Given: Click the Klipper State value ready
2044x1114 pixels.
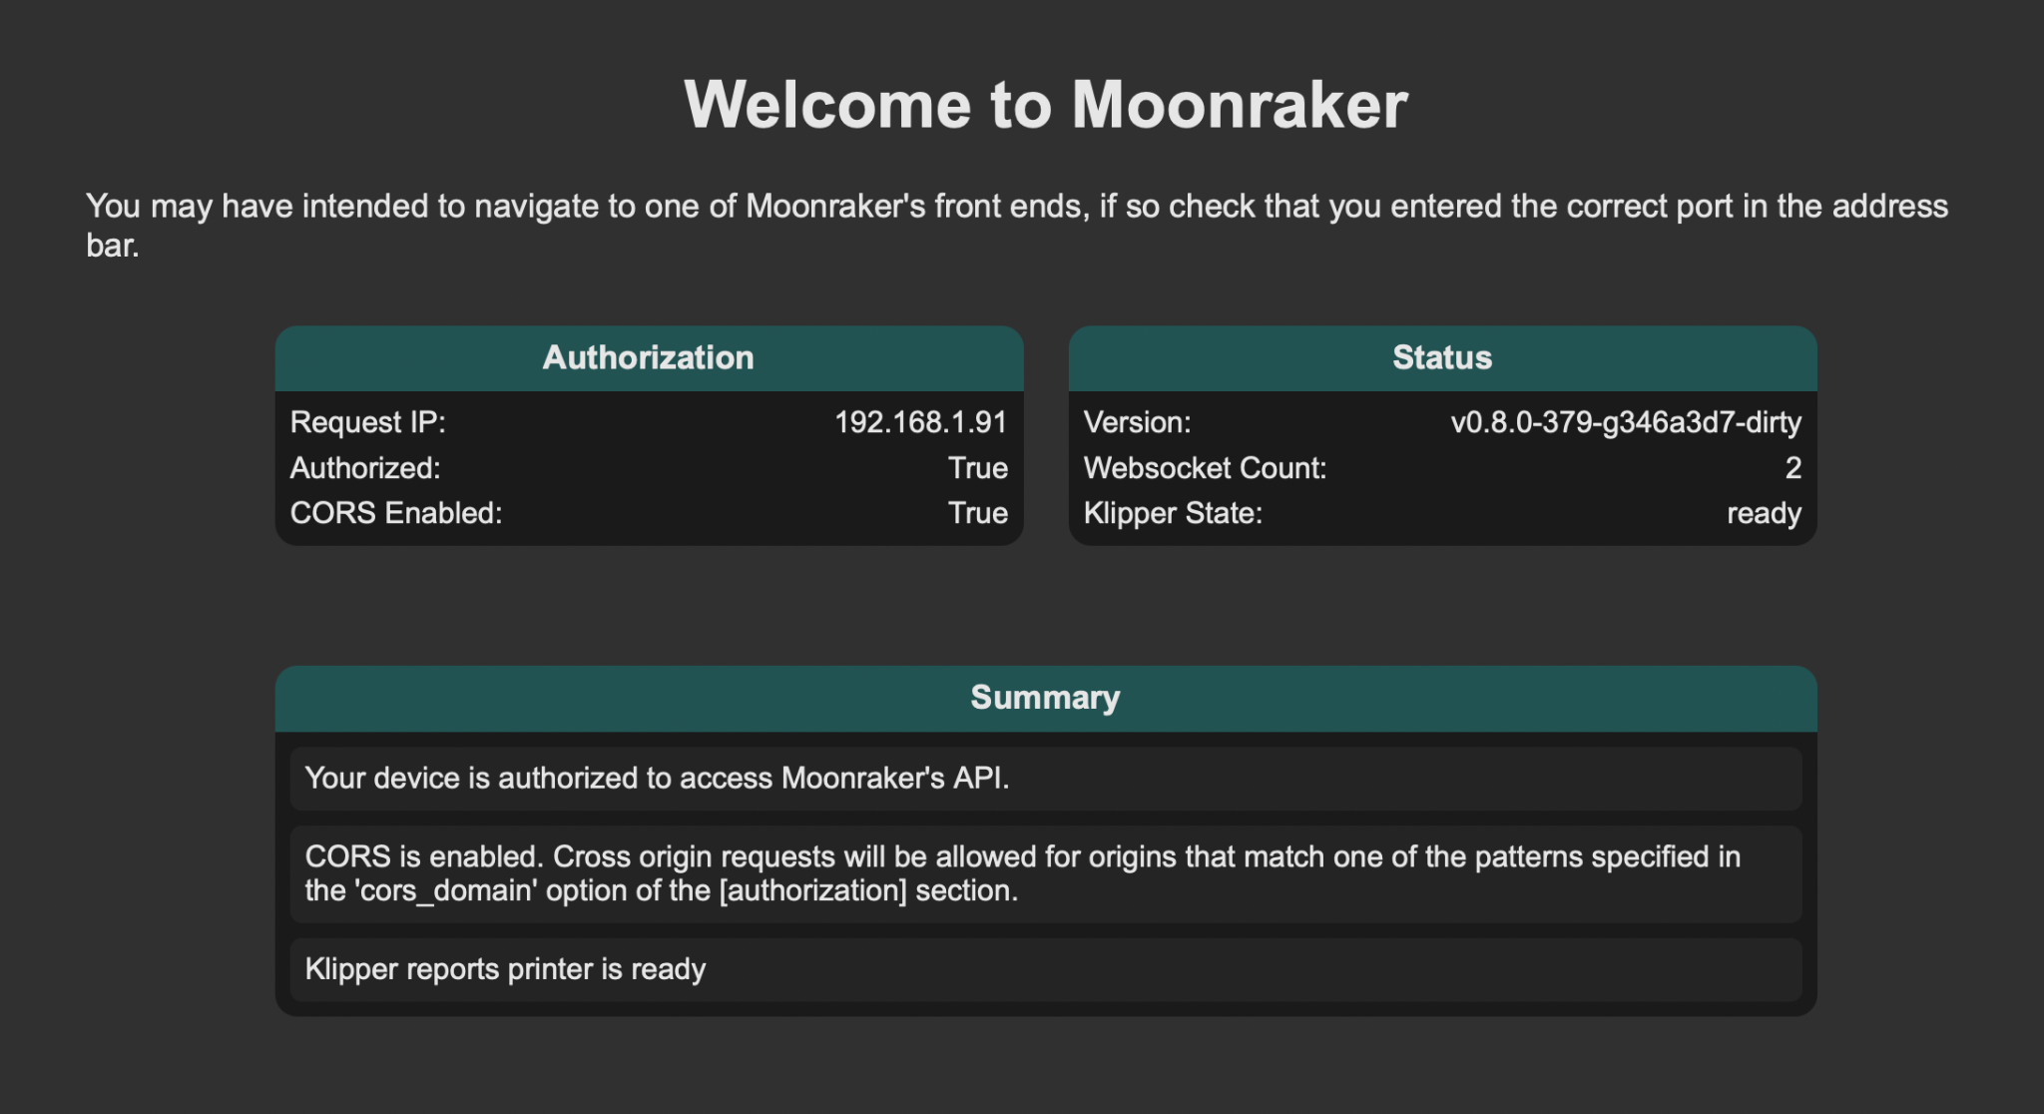Looking at the screenshot, I should 1764,513.
